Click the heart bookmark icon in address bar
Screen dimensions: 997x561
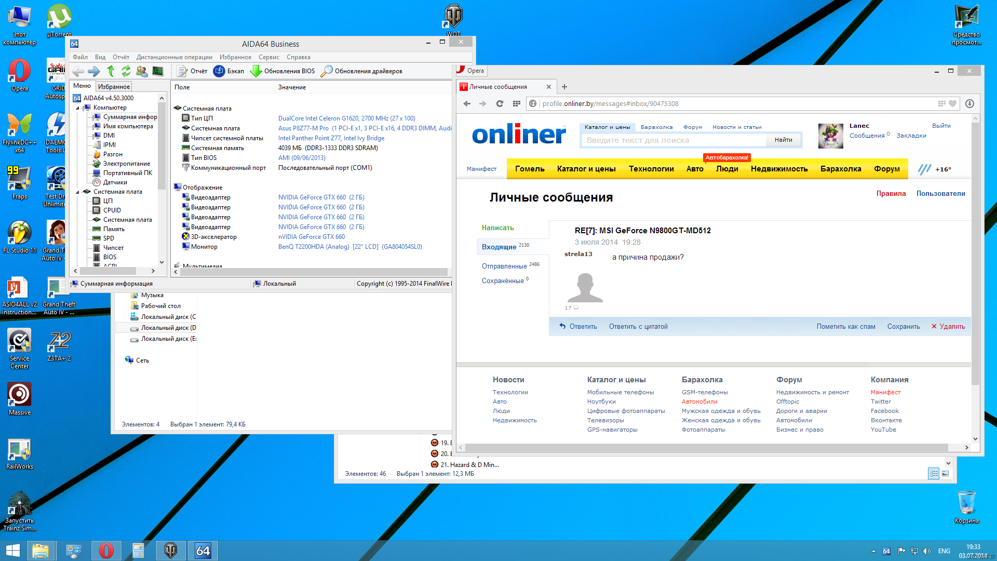[x=952, y=103]
